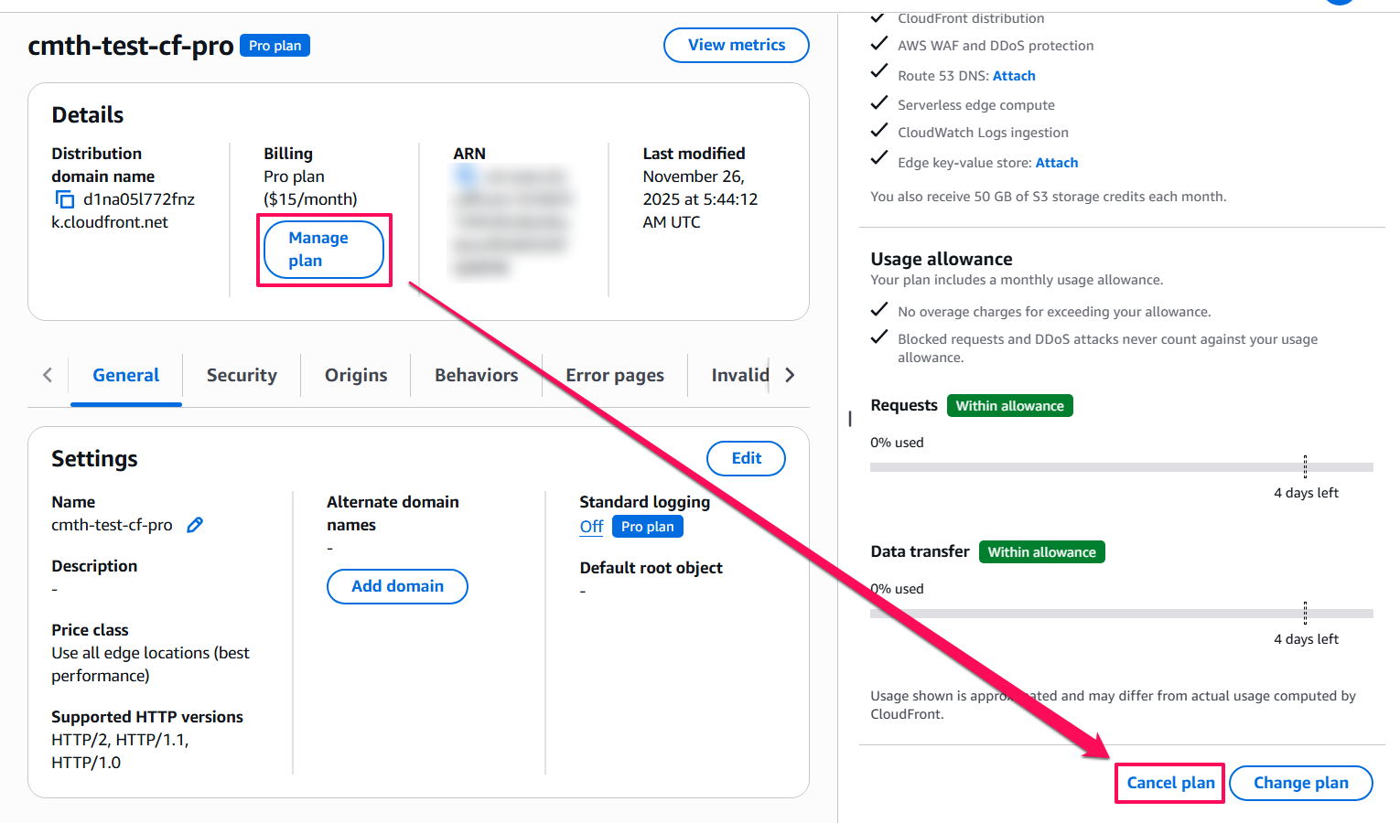Click View metrics button

pos(736,45)
